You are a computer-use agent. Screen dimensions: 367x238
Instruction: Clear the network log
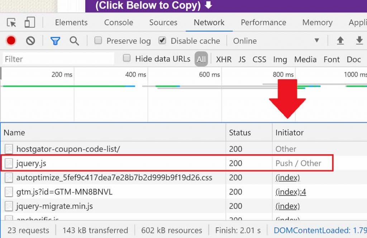(30, 41)
